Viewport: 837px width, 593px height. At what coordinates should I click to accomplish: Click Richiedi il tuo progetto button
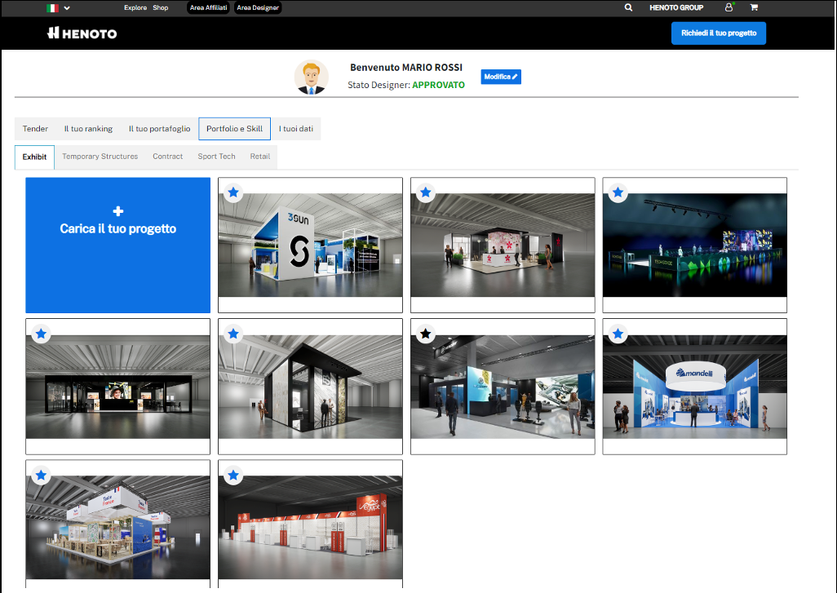pos(718,33)
